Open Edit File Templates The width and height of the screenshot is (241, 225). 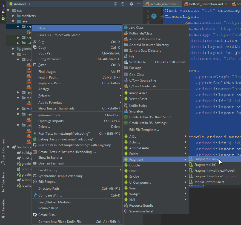pos(156,130)
